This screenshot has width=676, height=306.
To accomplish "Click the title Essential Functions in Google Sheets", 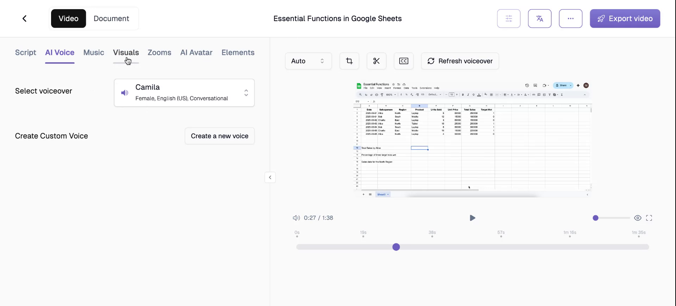I will (x=338, y=19).
